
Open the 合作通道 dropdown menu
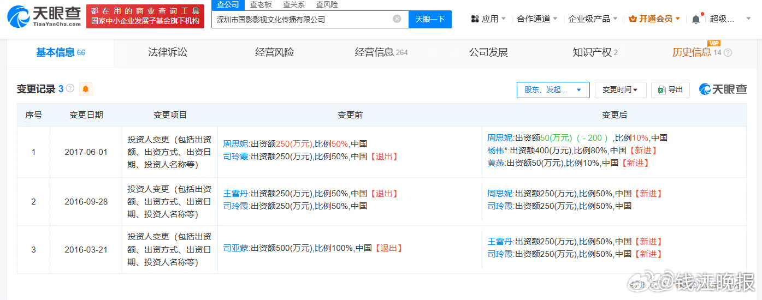pos(537,19)
